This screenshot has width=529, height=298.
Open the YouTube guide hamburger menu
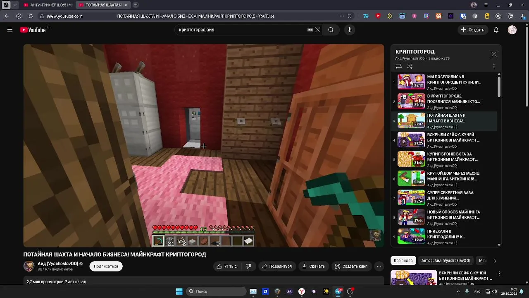(x=10, y=30)
